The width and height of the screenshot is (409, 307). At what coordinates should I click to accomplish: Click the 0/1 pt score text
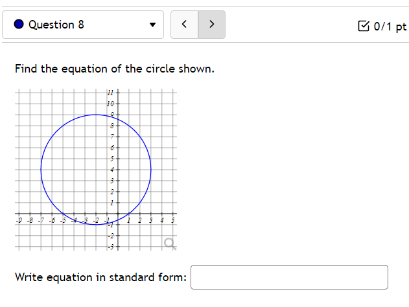coord(390,27)
